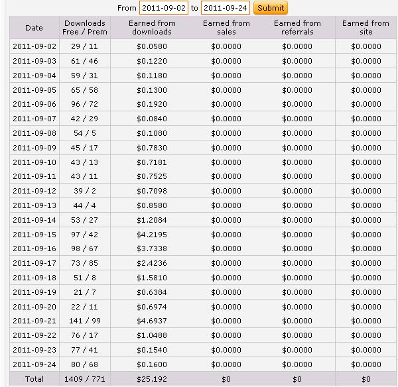Select date cell 2011-09-19

point(34,292)
